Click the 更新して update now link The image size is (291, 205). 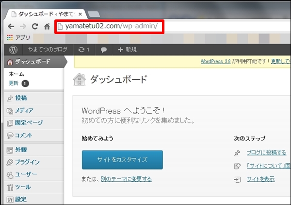pyautogui.click(x=281, y=61)
